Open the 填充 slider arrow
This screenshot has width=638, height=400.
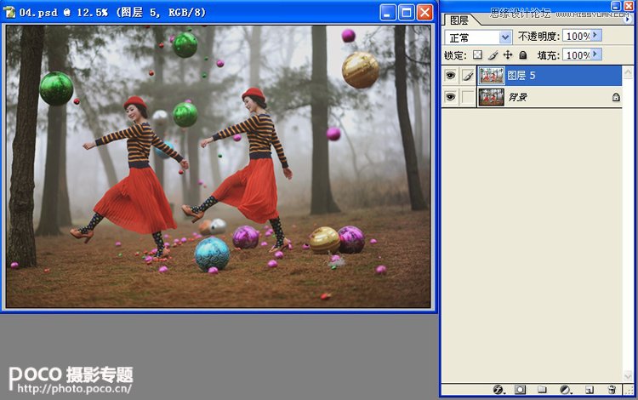pos(595,54)
